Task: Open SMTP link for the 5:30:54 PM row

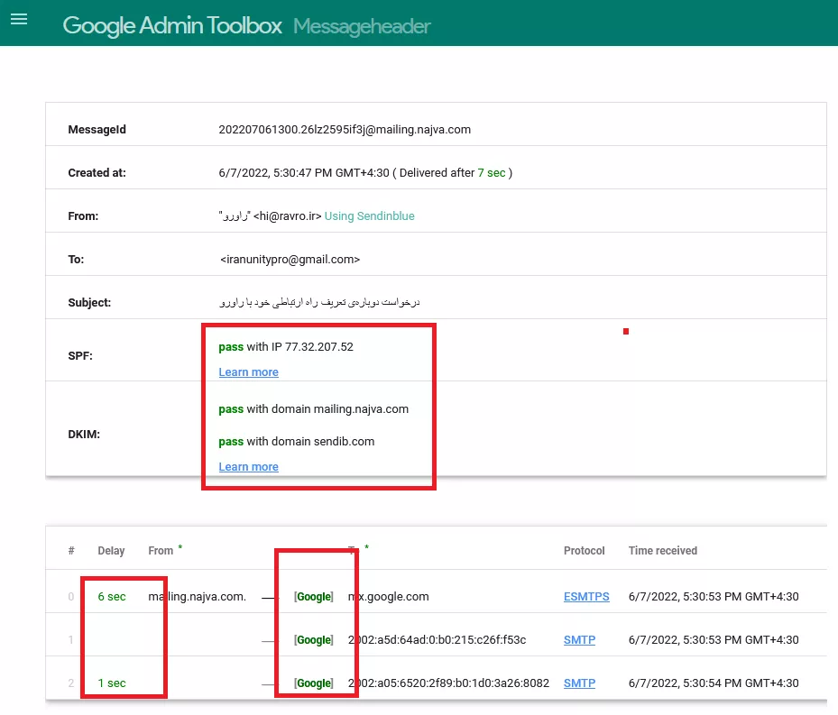Action: tap(579, 683)
